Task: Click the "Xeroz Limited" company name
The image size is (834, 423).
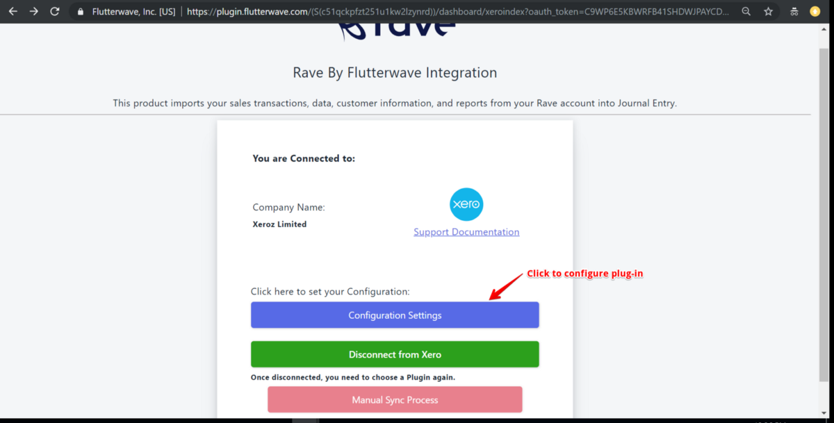Action: (x=279, y=224)
